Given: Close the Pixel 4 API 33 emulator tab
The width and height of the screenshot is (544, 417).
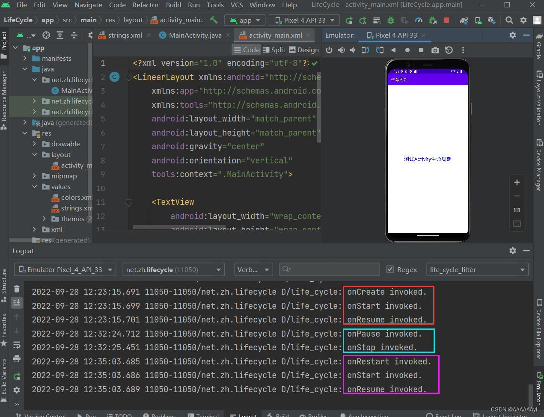Looking at the screenshot, I should point(423,35).
